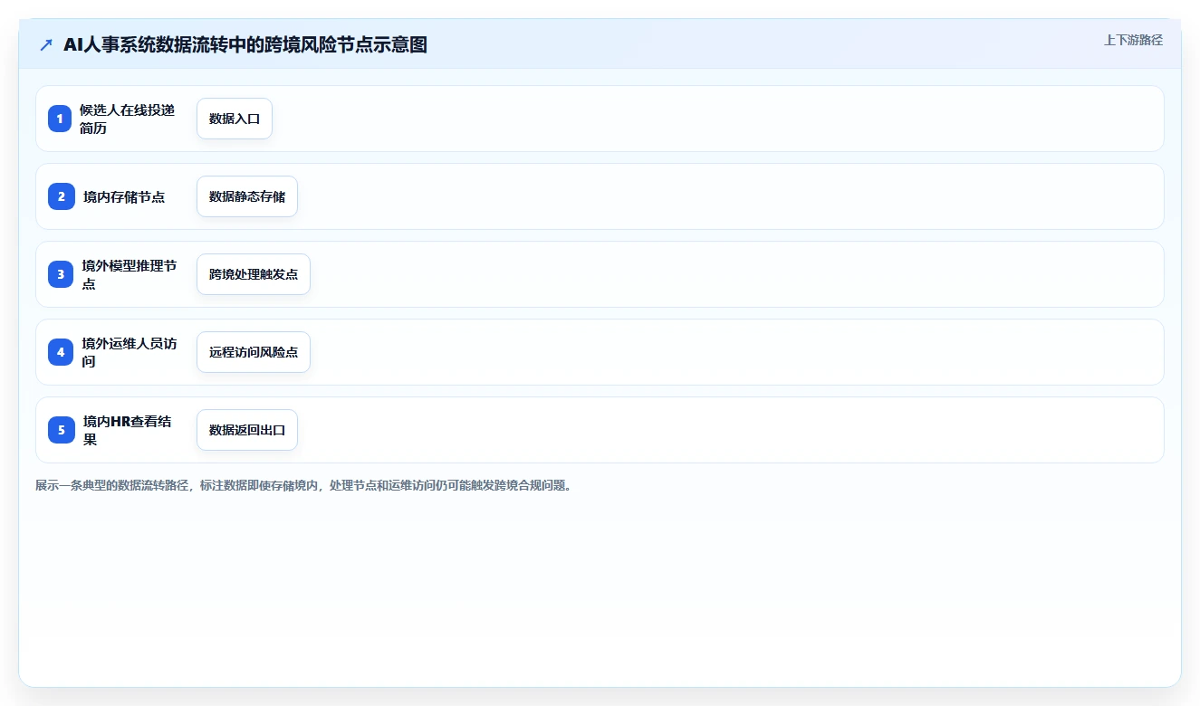Click the arrow icon beside the title

(46, 44)
